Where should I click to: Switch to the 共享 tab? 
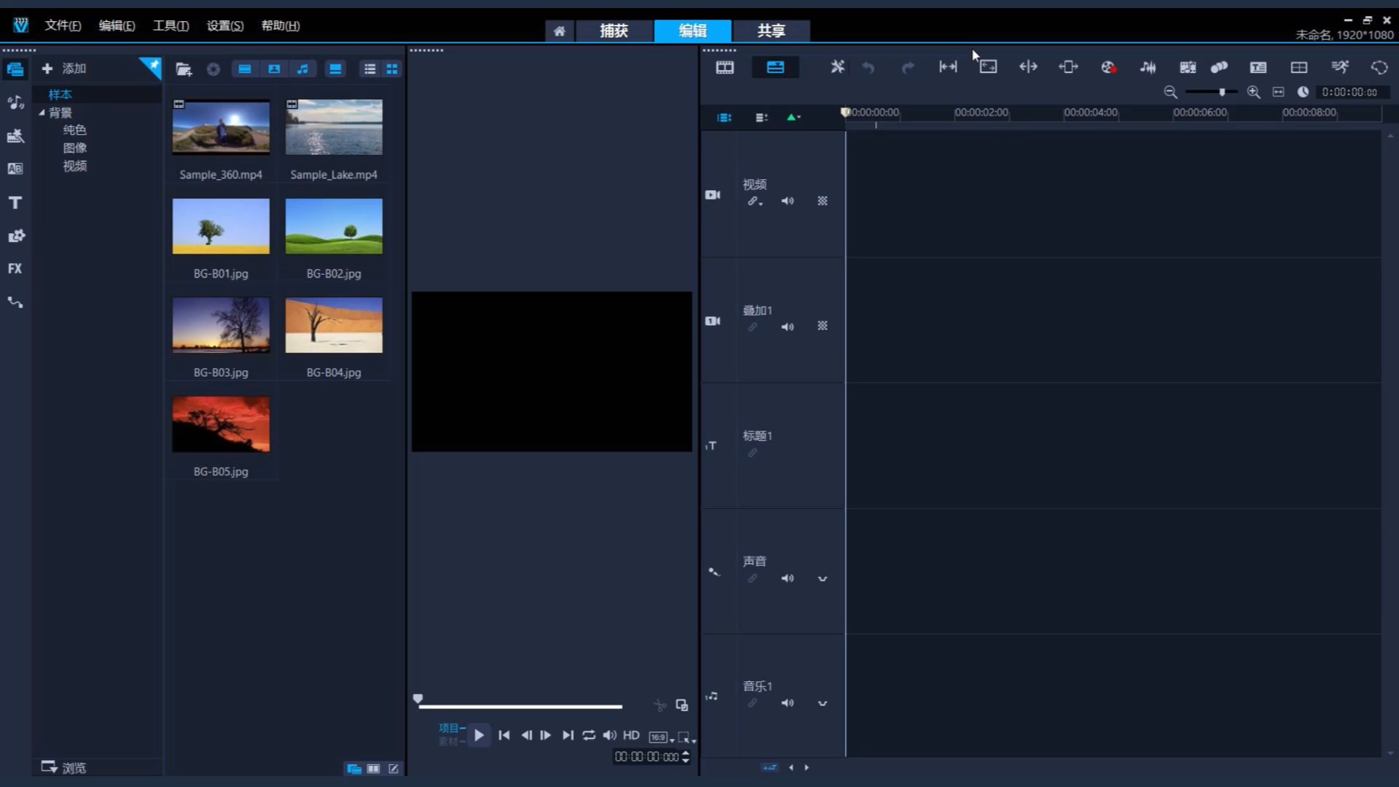tap(771, 31)
